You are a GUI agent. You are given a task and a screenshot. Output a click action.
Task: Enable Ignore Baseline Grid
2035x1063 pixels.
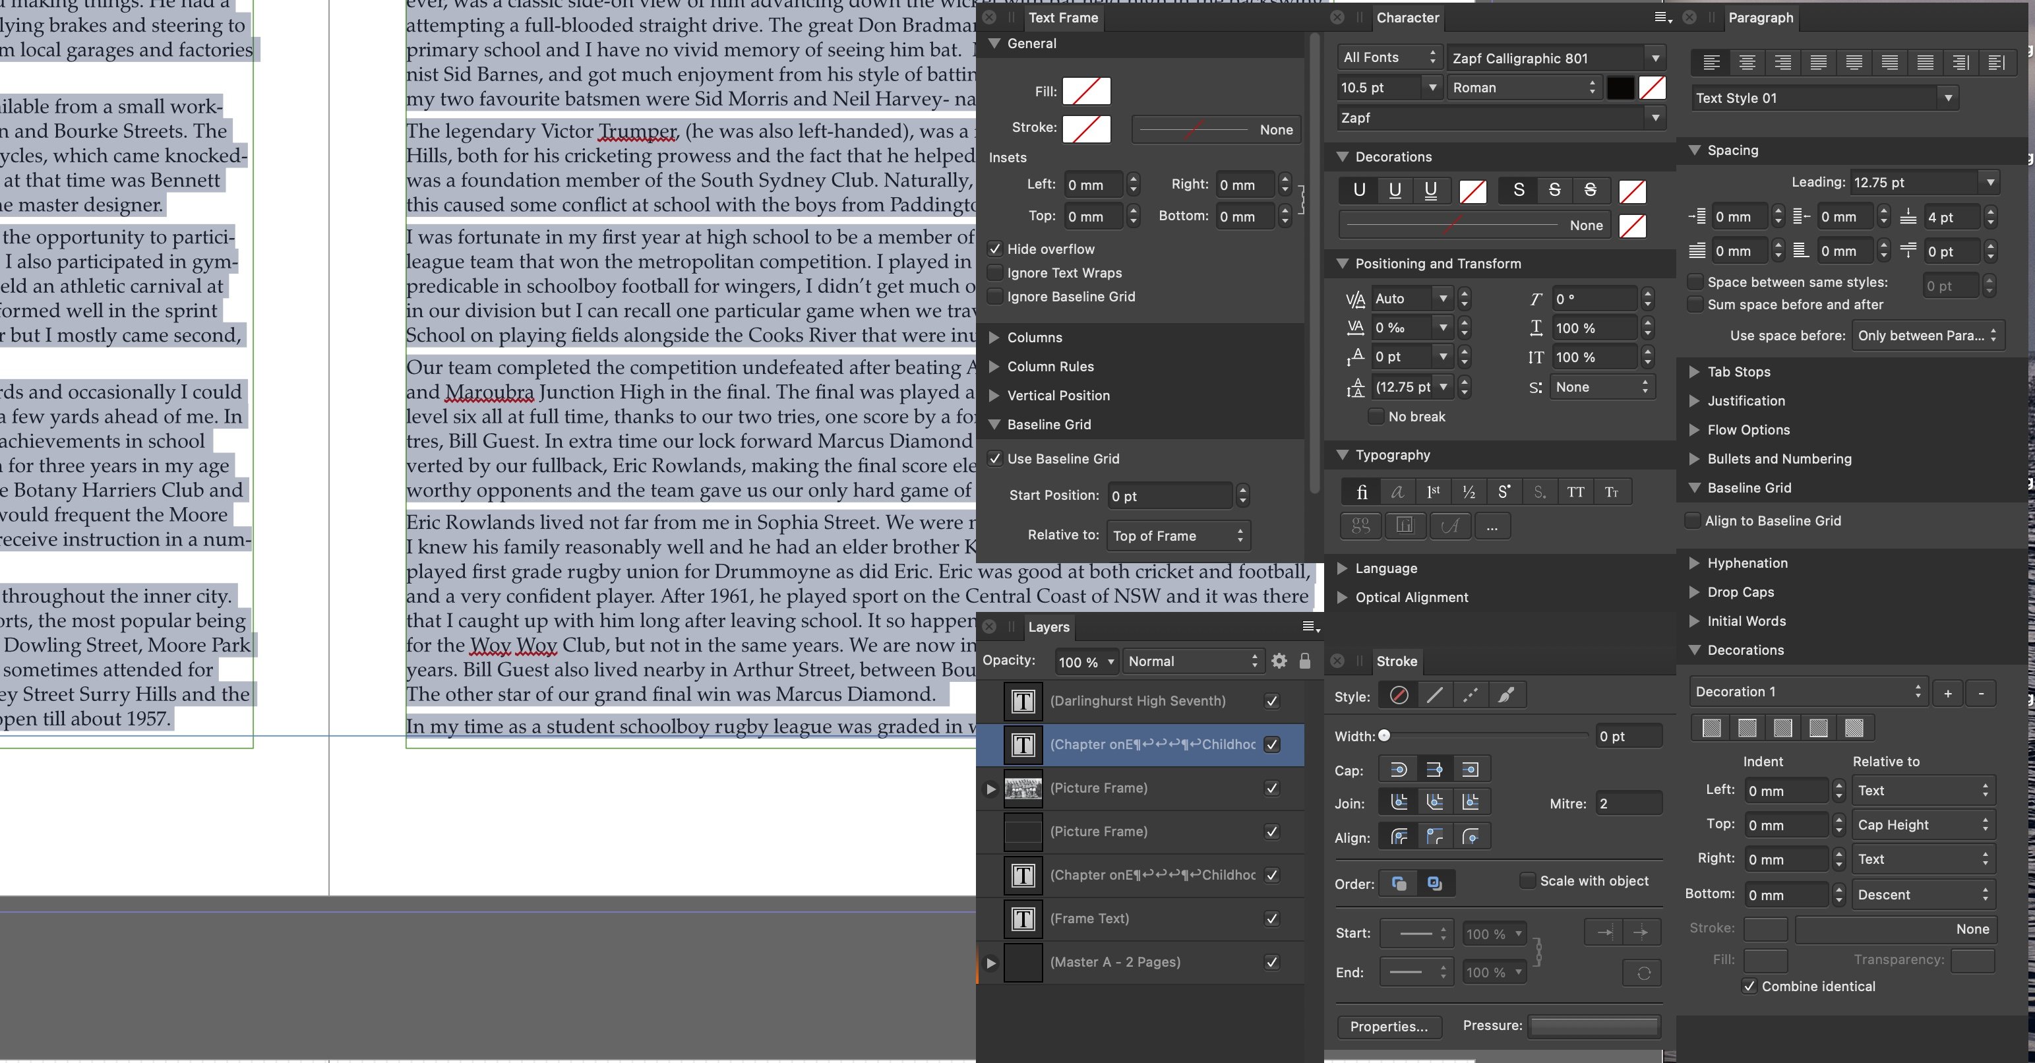point(995,296)
